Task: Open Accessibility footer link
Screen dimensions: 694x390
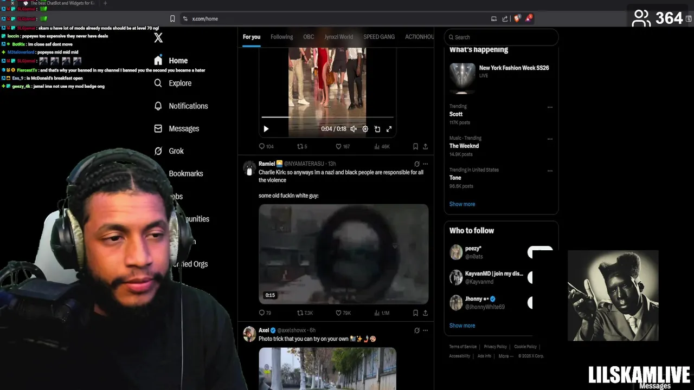Action: [x=459, y=356]
